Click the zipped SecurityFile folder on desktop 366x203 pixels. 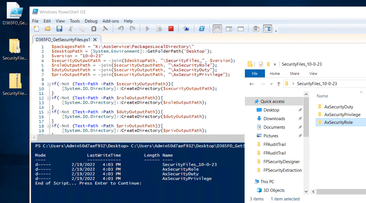[x=15, y=85]
